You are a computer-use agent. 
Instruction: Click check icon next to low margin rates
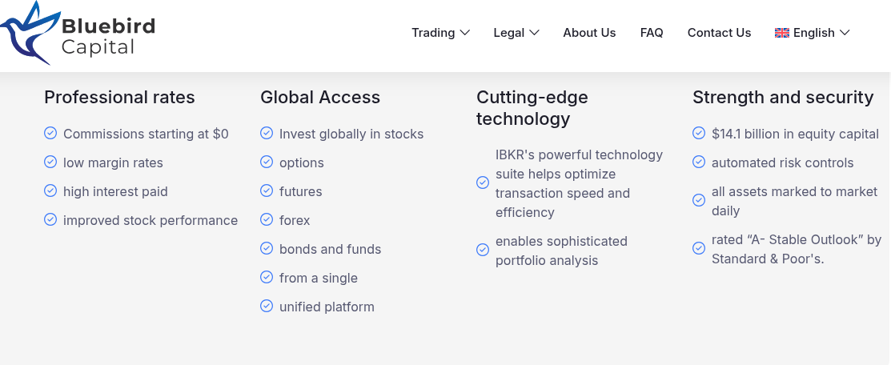pyautogui.click(x=50, y=162)
